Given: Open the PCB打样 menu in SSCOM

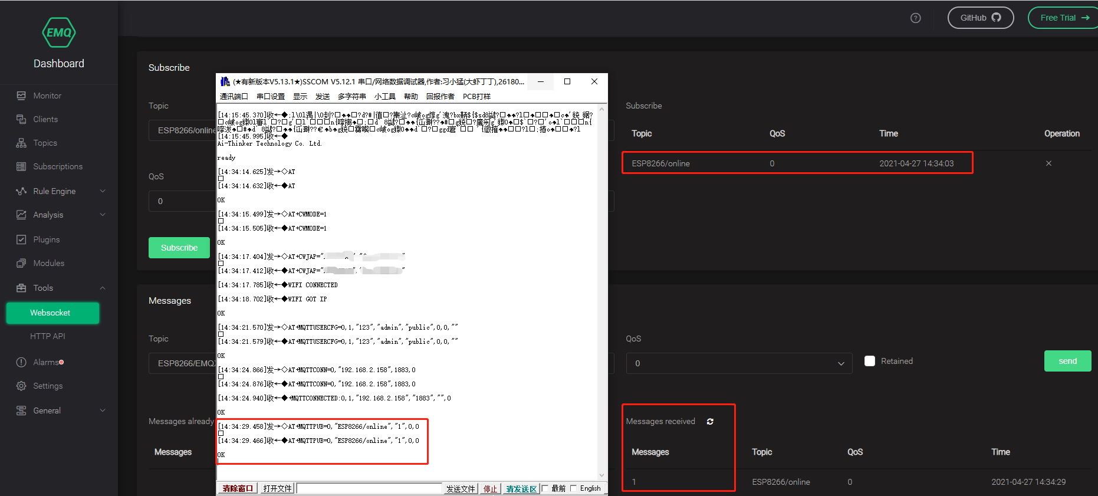Looking at the screenshot, I should tap(476, 96).
